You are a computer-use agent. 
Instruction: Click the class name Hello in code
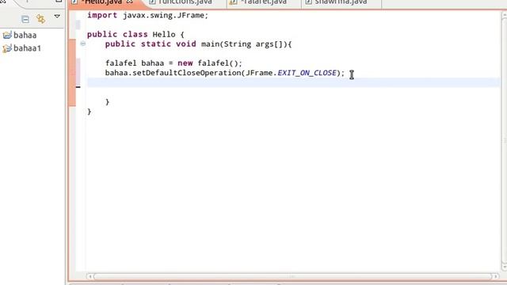tap(164, 34)
